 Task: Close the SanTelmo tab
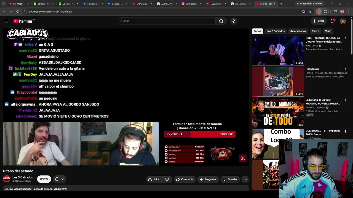tap(102, 4)
